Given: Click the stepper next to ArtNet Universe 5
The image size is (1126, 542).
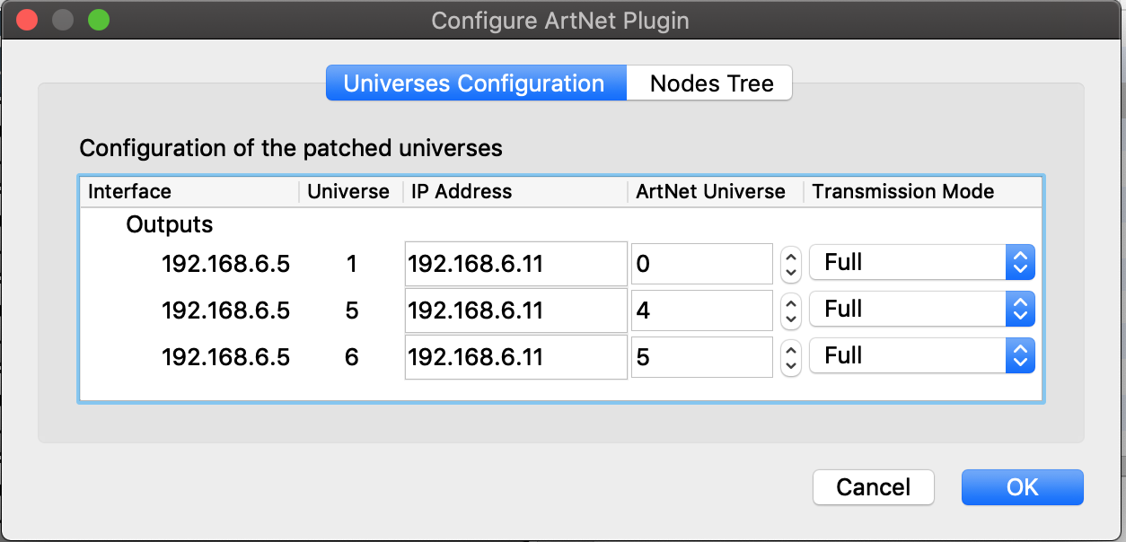Looking at the screenshot, I should tap(790, 357).
